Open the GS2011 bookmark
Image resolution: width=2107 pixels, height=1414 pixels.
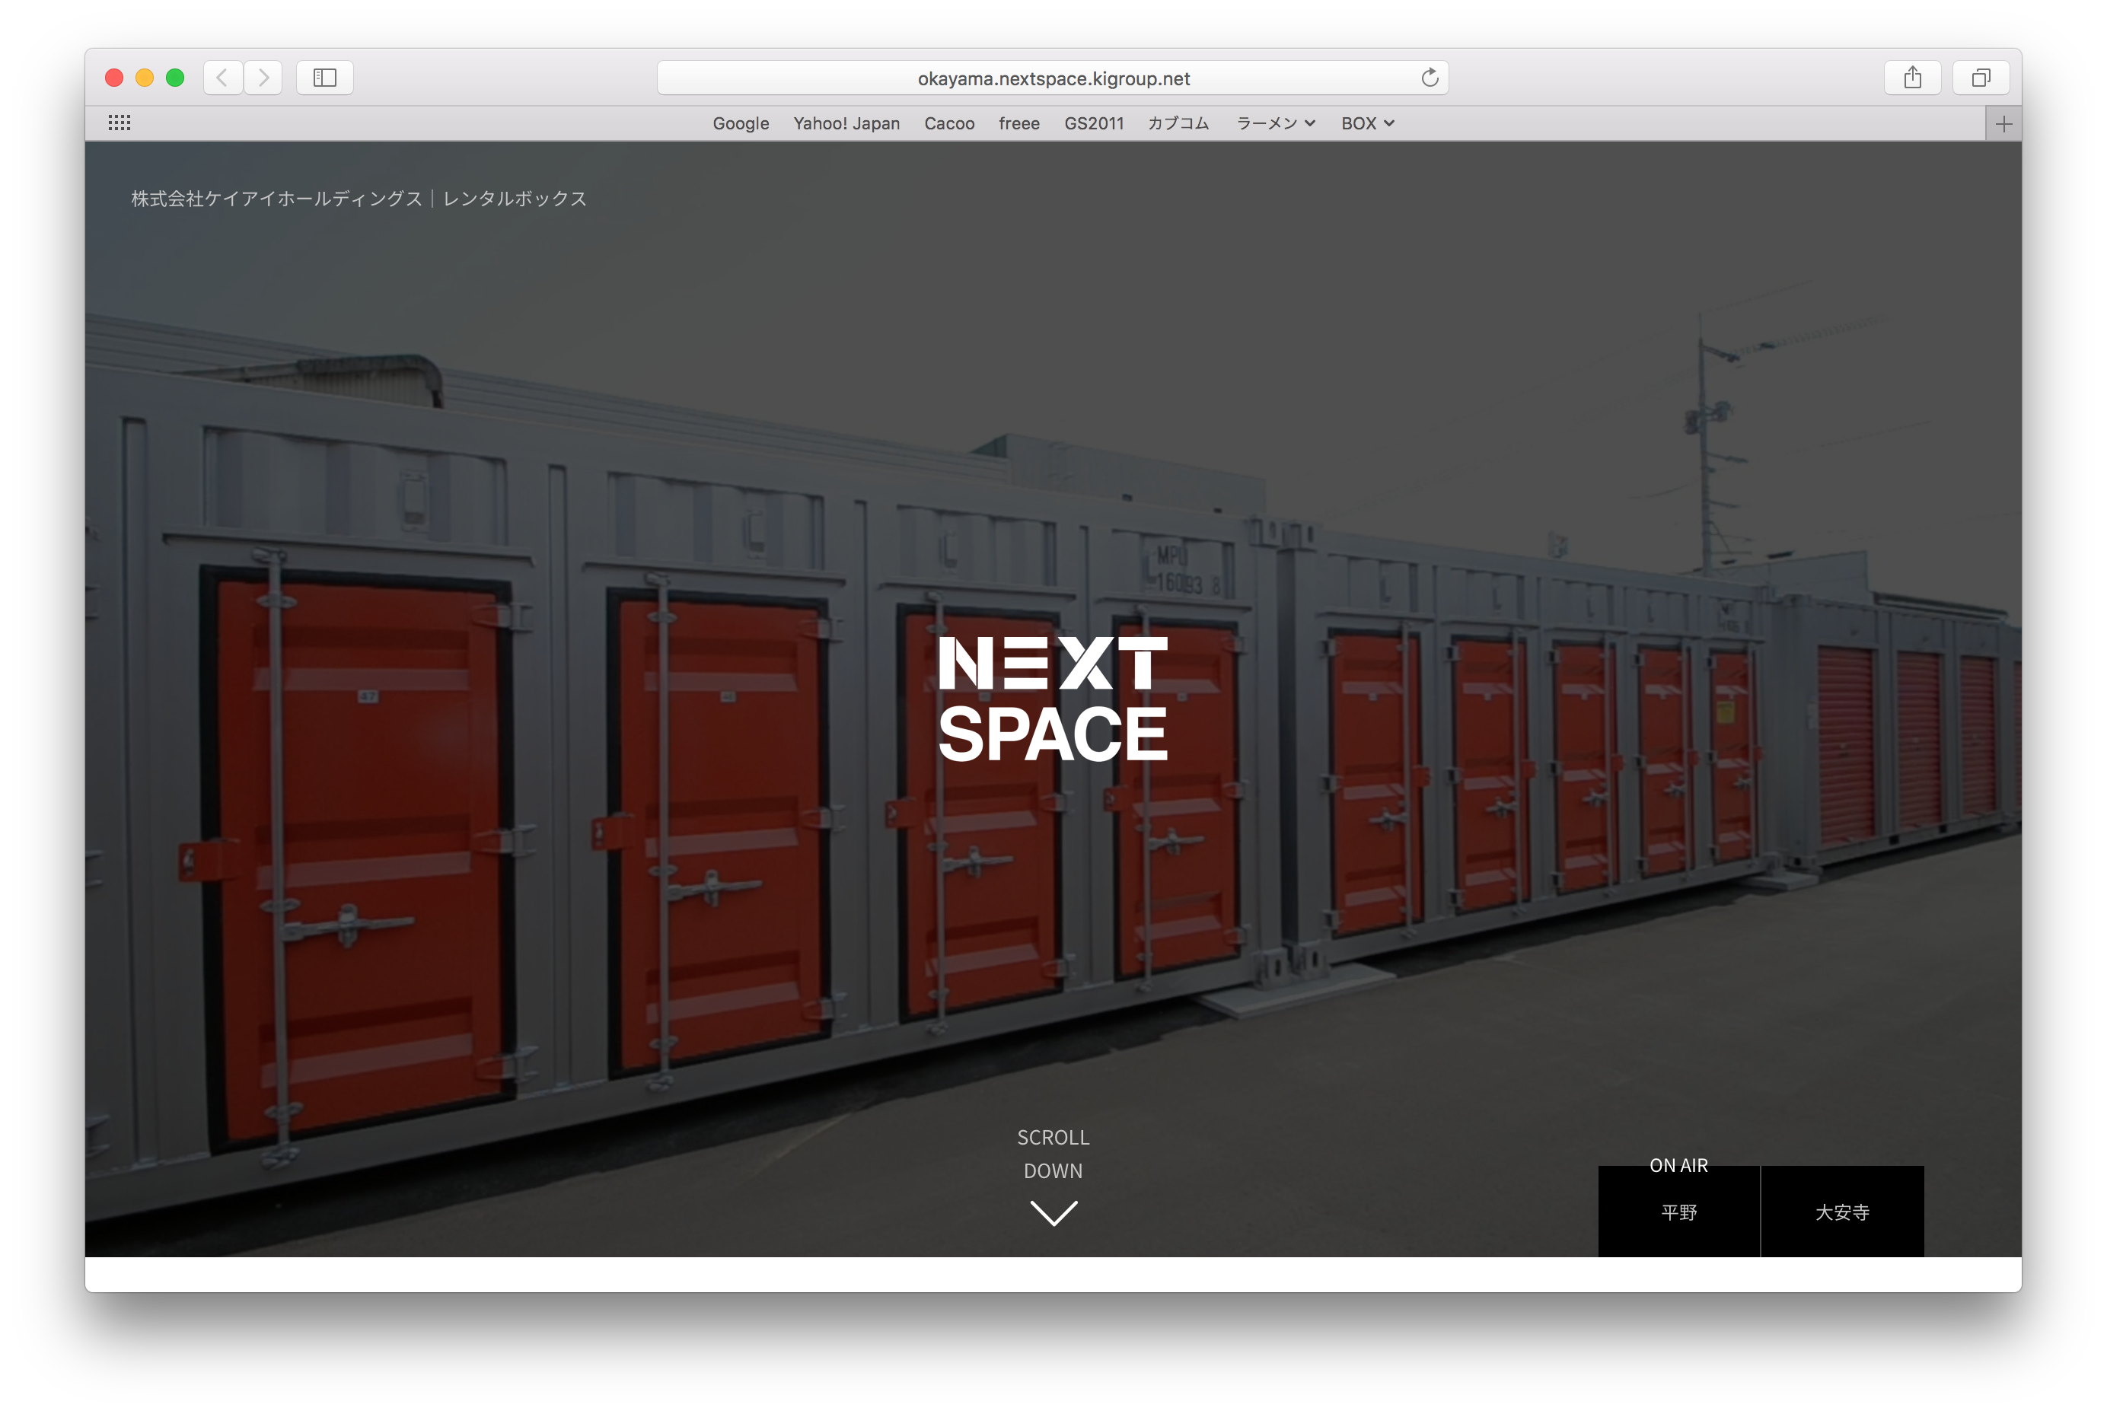(x=1094, y=123)
